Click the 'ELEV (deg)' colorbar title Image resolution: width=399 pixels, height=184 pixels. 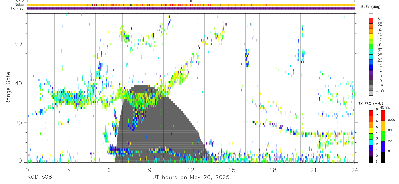click(x=371, y=7)
